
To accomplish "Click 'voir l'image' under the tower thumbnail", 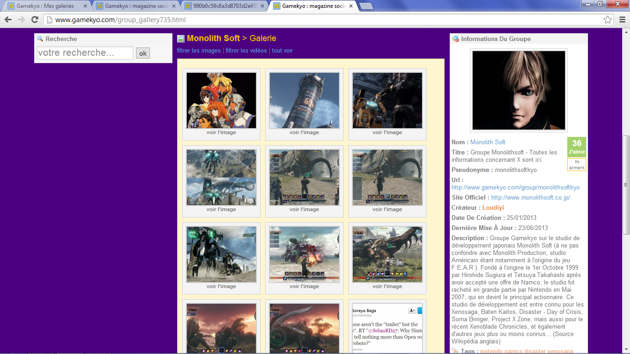I will point(304,132).
